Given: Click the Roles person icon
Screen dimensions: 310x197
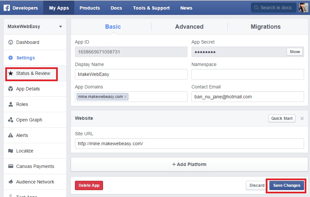Looking at the screenshot, I should [x=11, y=104].
